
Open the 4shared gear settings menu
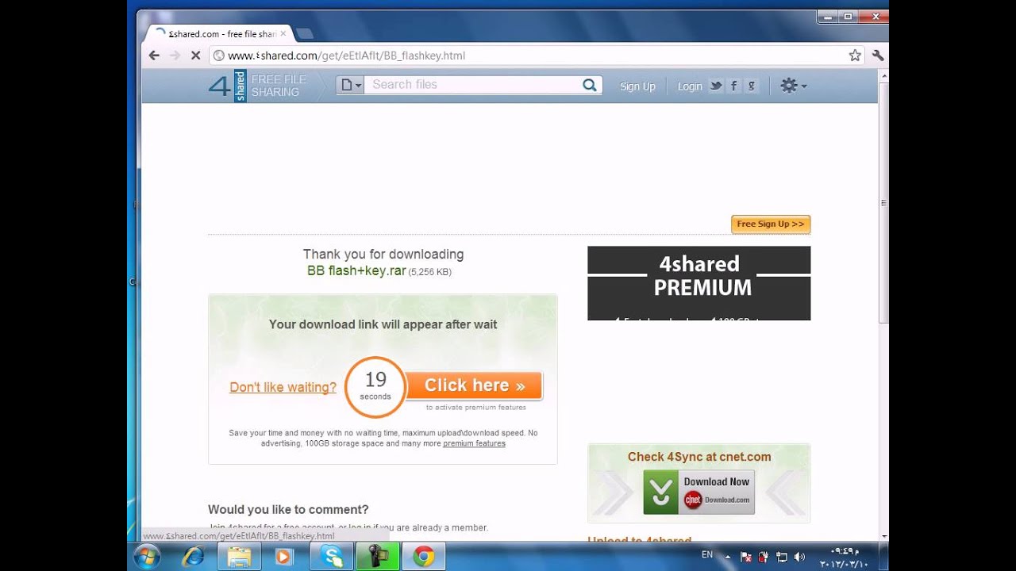click(x=793, y=86)
